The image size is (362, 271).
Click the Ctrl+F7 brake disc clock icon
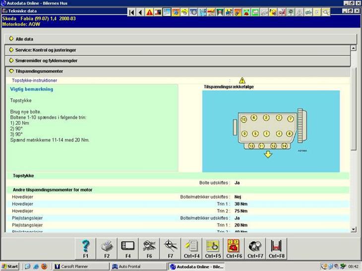coord(255,247)
